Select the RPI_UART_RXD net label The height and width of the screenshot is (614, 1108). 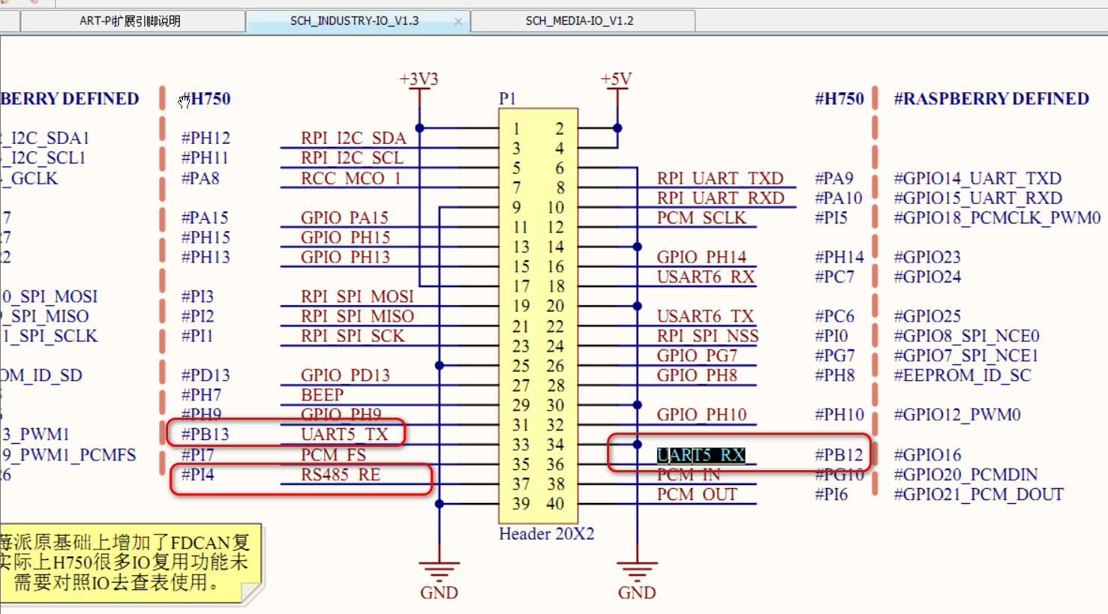click(721, 198)
